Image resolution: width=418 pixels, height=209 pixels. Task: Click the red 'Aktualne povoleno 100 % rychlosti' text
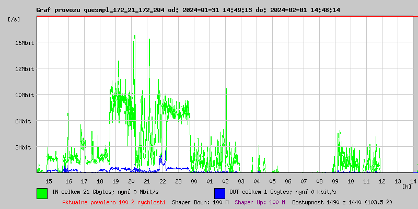pos(114,202)
